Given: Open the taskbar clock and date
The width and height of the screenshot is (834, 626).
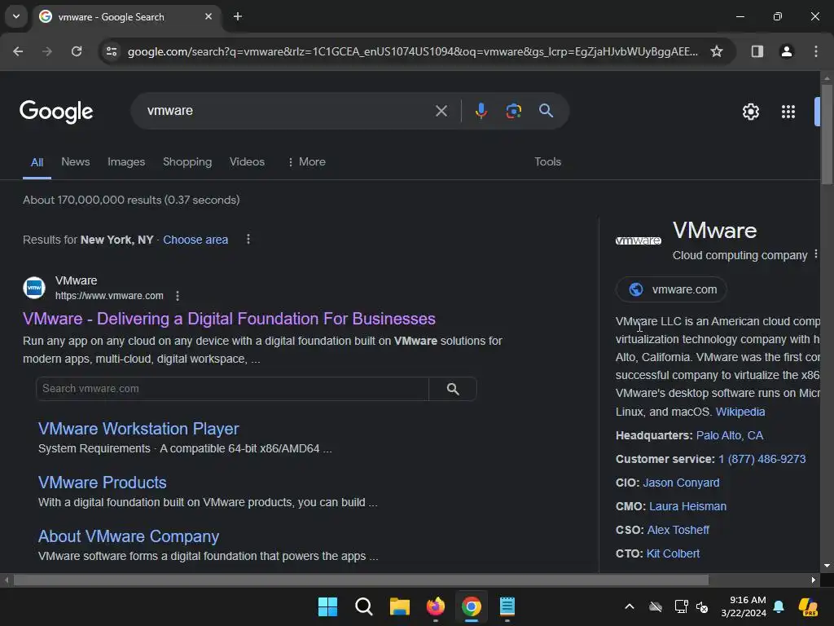Looking at the screenshot, I should click(743, 606).
